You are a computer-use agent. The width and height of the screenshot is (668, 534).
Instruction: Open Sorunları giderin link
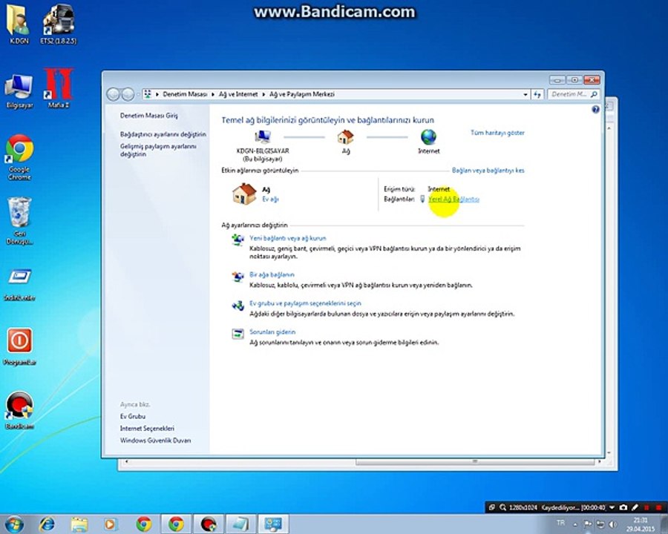(272, 332)
